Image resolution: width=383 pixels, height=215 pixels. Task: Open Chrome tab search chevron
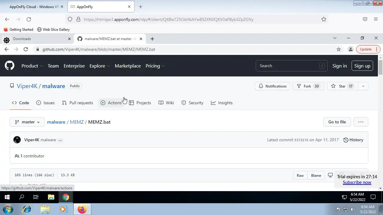335,38
